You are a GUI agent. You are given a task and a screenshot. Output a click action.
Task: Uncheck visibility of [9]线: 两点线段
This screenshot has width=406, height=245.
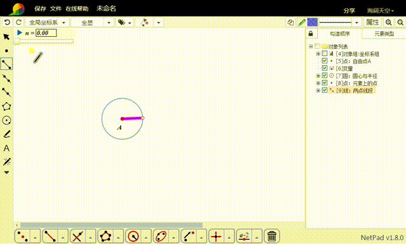pos(325,90)
